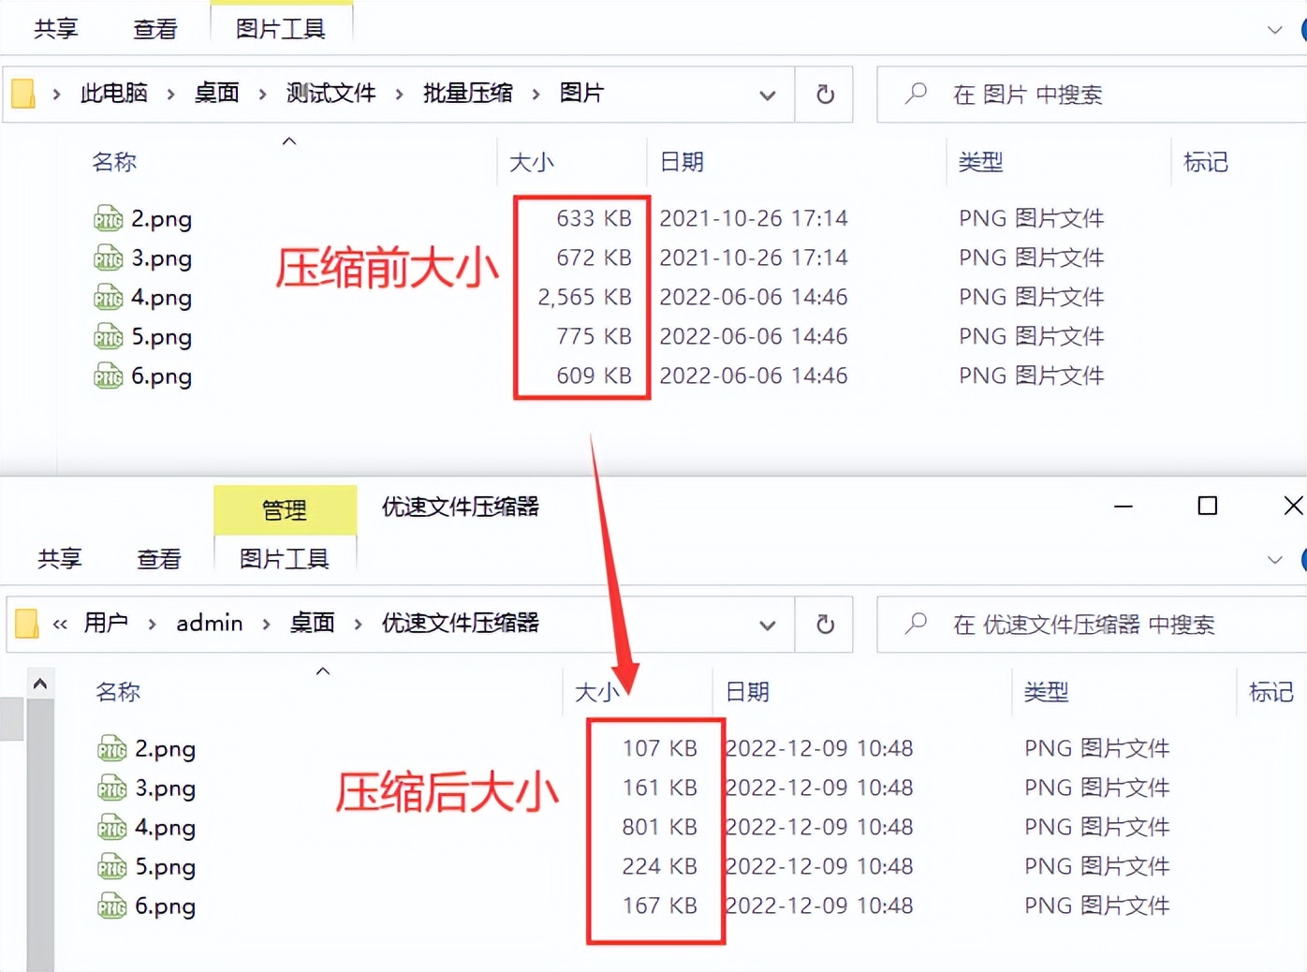Viewport: 1307px width, 972px height.
Task: Click the folder icon in the top address bar
Action: coord(23,94)
